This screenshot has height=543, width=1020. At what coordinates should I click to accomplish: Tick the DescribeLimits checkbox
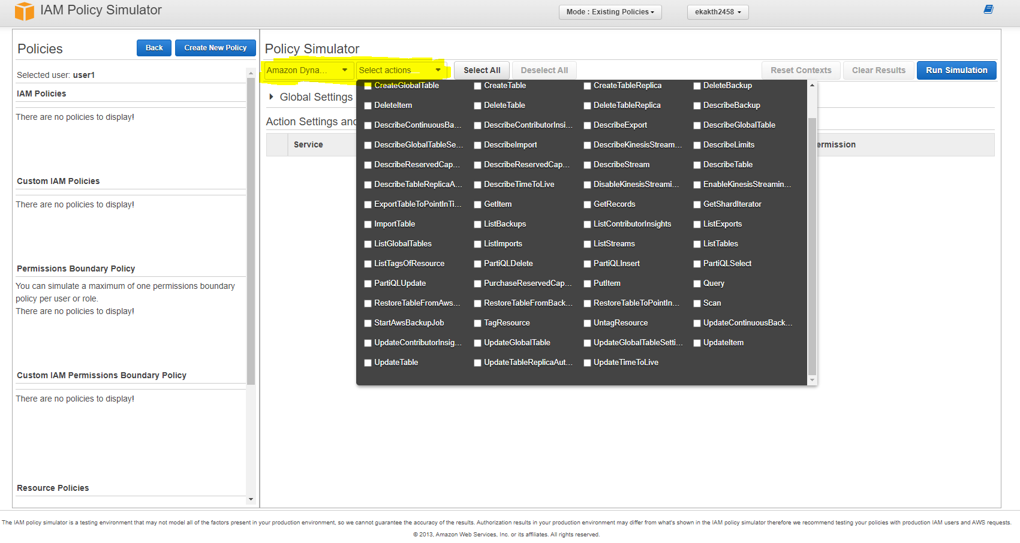click(697, 146)
